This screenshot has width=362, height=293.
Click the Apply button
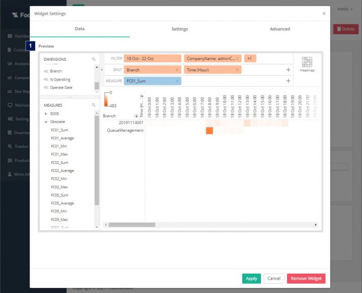pos(251,278)
